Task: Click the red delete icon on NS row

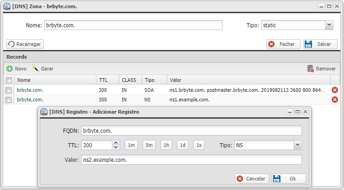Action: (x=334, y=100)
